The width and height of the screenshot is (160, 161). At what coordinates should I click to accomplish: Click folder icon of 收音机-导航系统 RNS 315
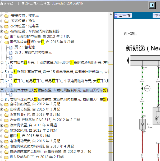[6, 120]
